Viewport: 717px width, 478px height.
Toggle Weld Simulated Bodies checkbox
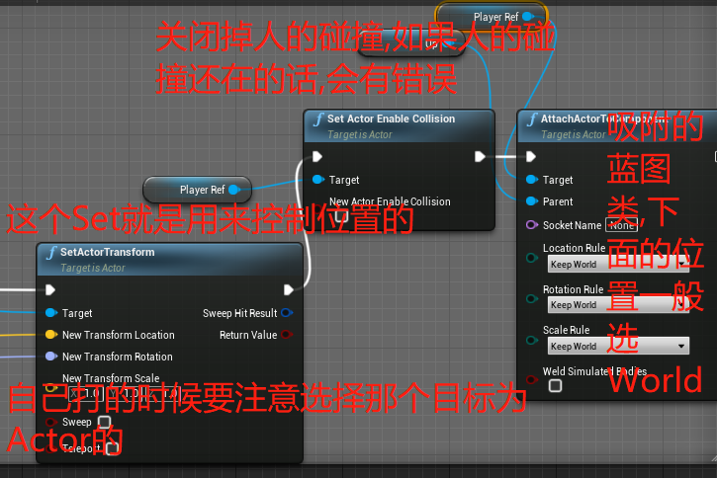[555, 386]
